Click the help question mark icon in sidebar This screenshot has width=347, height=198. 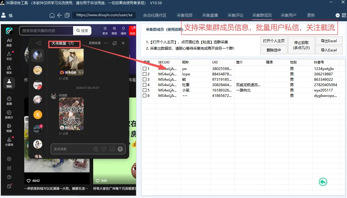tap(9, 177)
